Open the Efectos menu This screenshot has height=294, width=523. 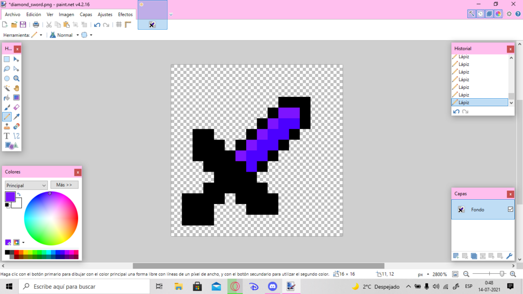click(x=125, y=15)
